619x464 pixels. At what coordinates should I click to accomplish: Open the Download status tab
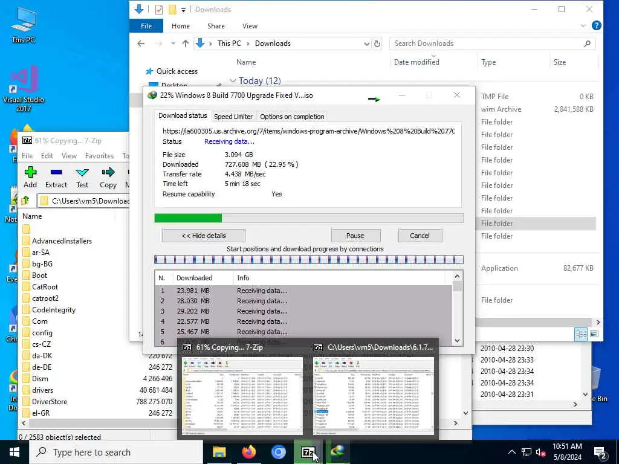click(x=183, y=115)
